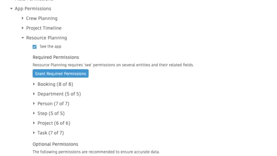Expand the Crew Planning arrow

click(23, 18)
